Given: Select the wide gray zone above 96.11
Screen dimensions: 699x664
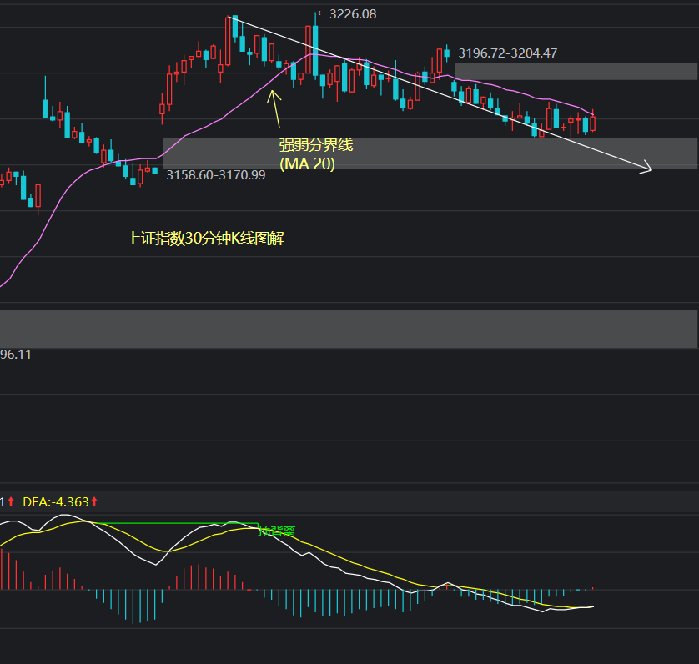Looking at the screenshot, I should [349, 329].
